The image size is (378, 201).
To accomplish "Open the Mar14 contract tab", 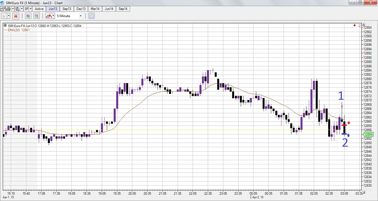I will click(x=95, y=9).
